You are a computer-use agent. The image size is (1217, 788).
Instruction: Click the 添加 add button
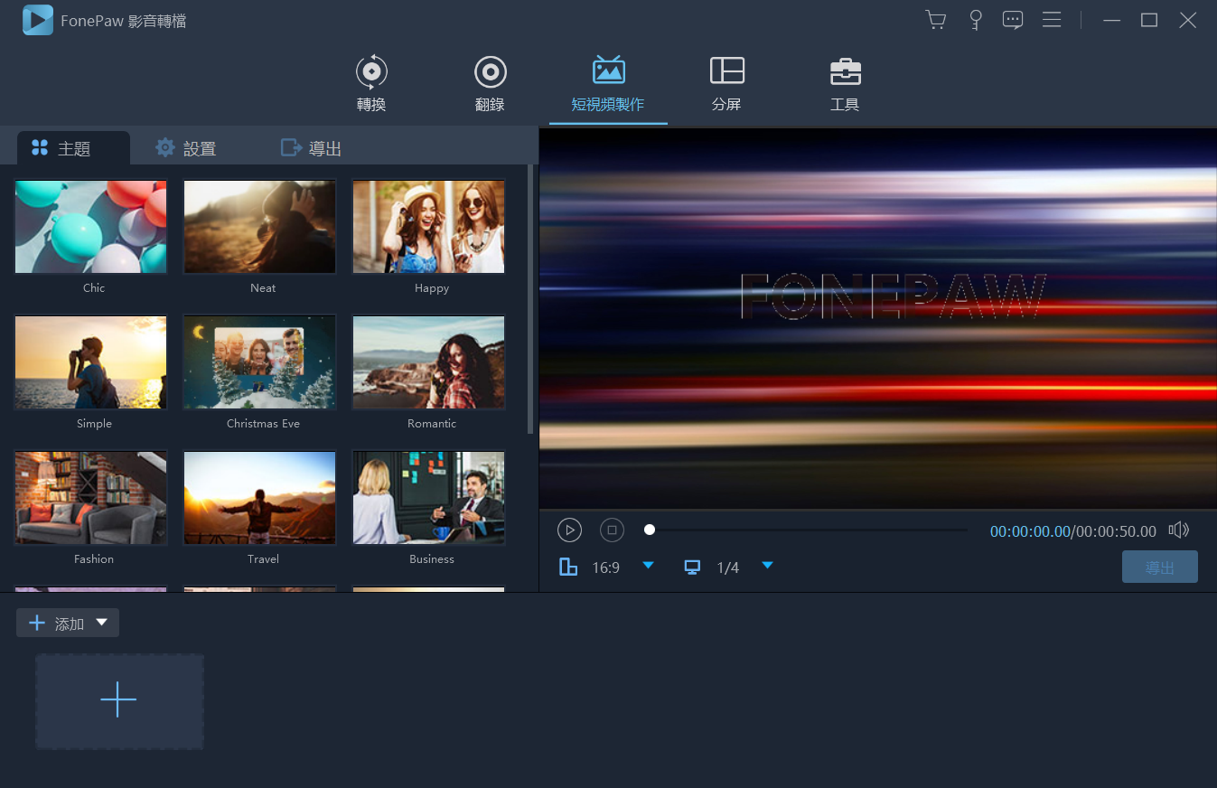point(68,624)
